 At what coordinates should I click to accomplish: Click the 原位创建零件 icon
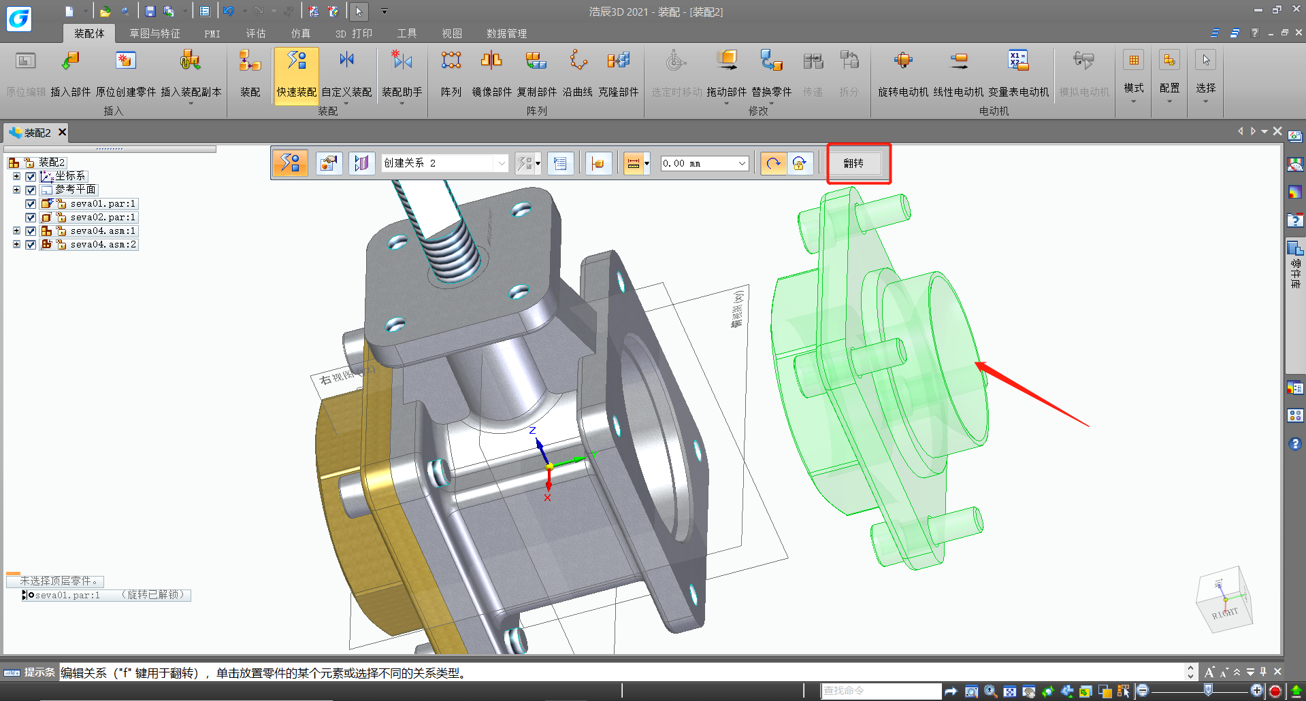[x=126, y=61]
